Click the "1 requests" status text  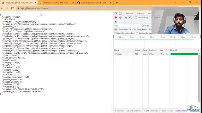119,111
